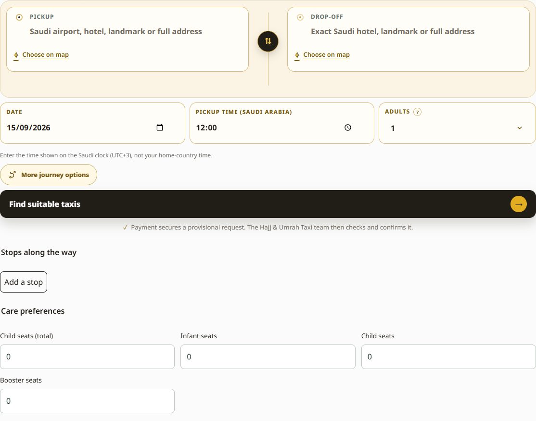The height and width of the screenshot is (421, 536).
Task: Click the payment provisional request note
Action: [268, 227]
